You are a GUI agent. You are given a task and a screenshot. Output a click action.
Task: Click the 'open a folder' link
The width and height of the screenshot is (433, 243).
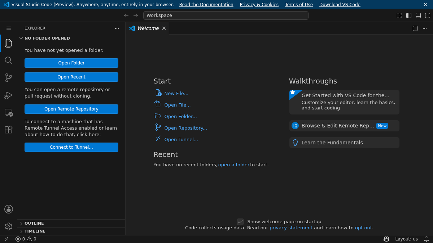pos(234,165)
